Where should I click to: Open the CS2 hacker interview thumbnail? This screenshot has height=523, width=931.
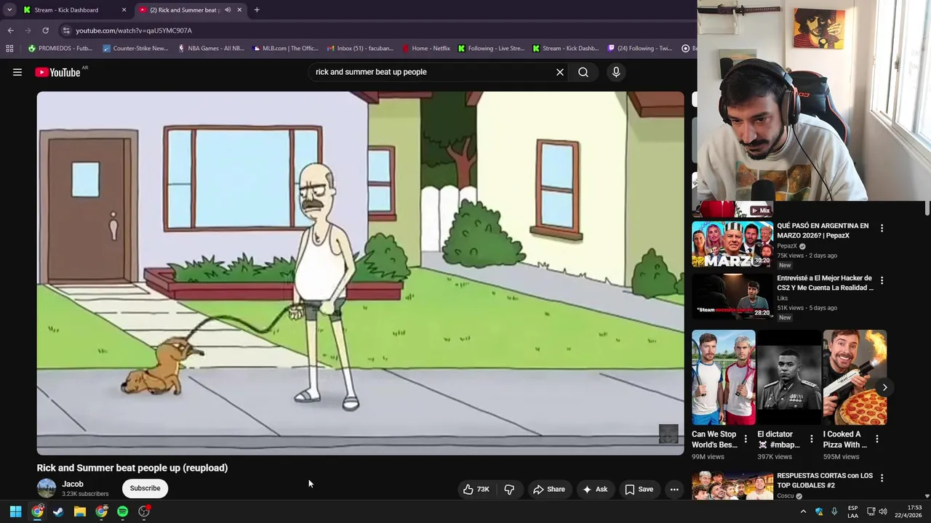(x=732, y=296)
